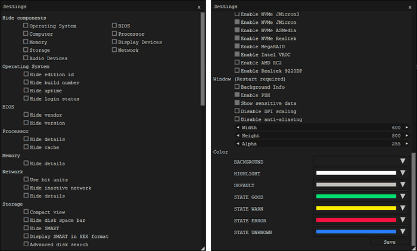Close the left Settings window
This screenshot has width=417, height=251.
tap(199, 7)
